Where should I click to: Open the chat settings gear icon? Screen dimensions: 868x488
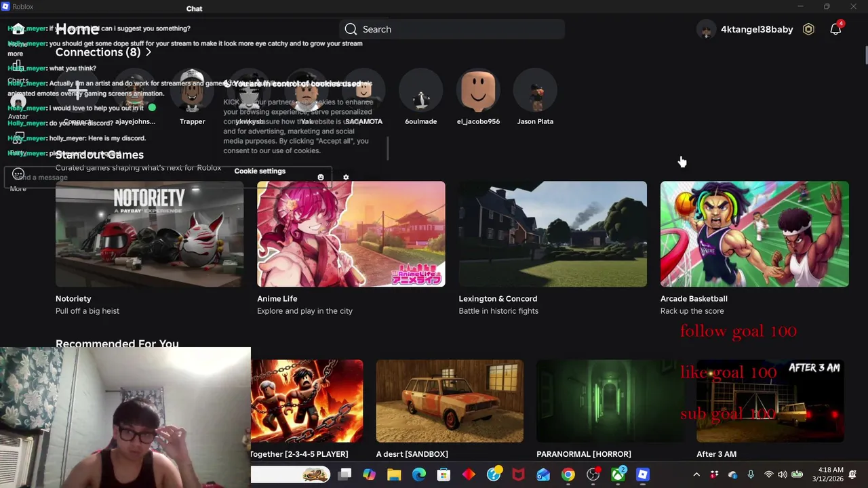346,178
